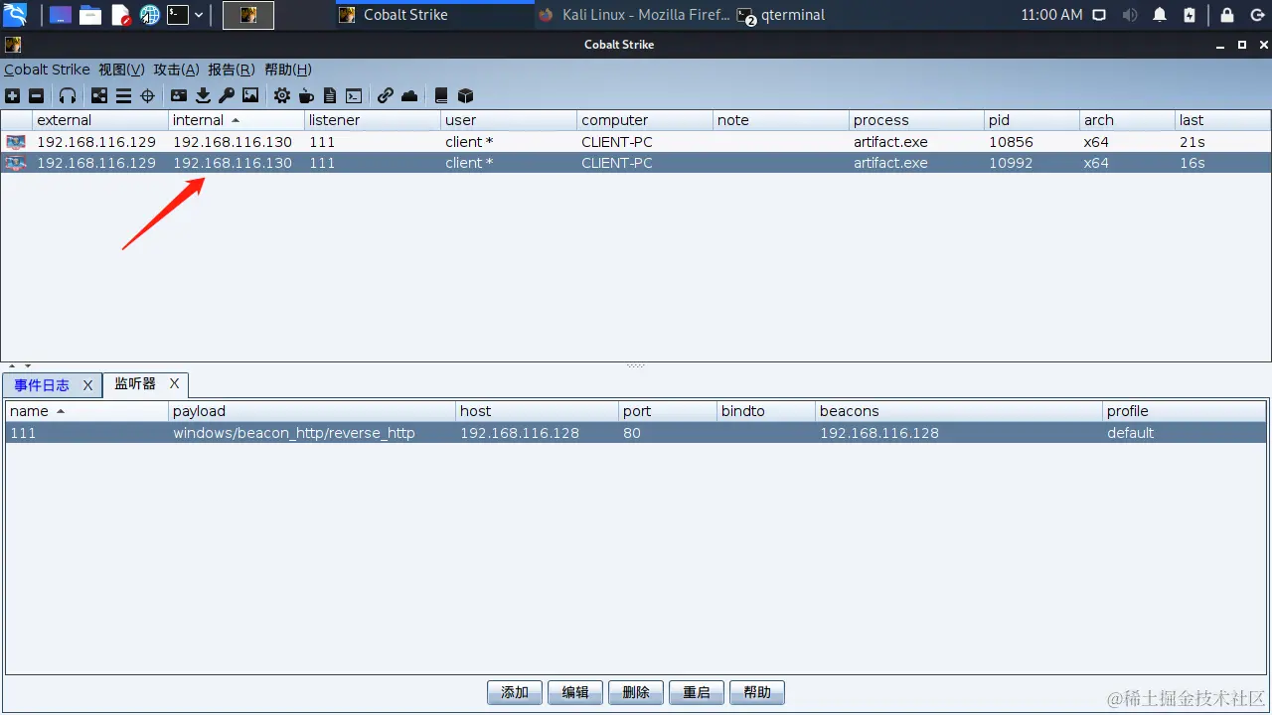Click the disconnect minus icon in toolbar
Image resolution: width=1272 pixels, height=715 pixels.
(36, 96)
